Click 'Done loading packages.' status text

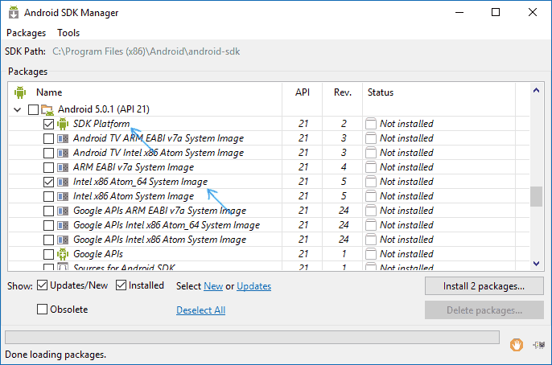coord(56,355)
